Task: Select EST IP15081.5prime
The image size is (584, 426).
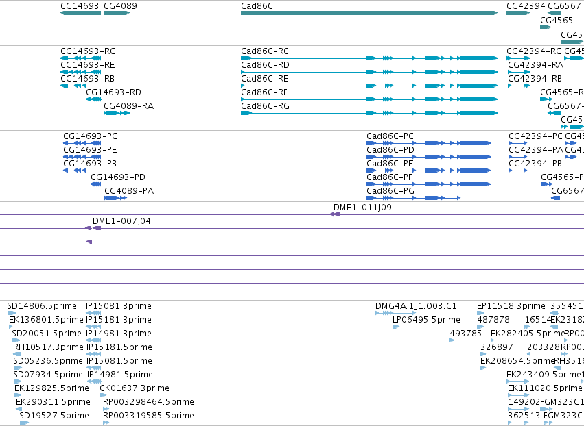Action: click(x=93, y=368)
